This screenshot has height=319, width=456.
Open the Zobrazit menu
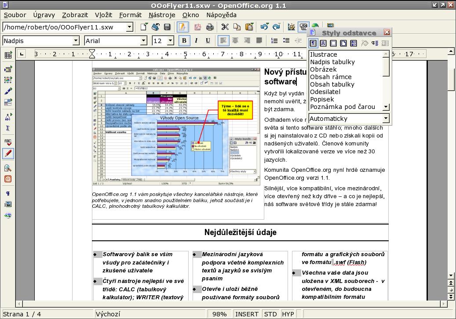point(75,15)
